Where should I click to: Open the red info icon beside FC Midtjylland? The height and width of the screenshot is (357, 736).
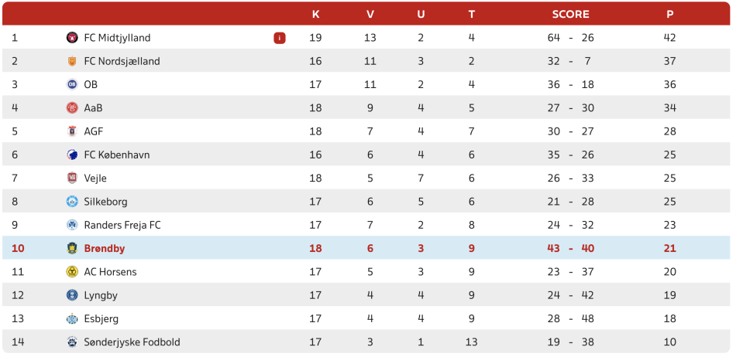pyautogui.click(x=279, y=38)
